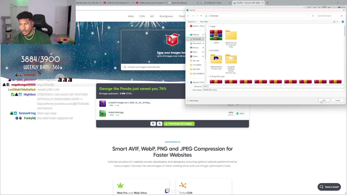Open the Wordpress page on TinyPNG
Viewport: 347px width, 195px height.
pos(166,16)
